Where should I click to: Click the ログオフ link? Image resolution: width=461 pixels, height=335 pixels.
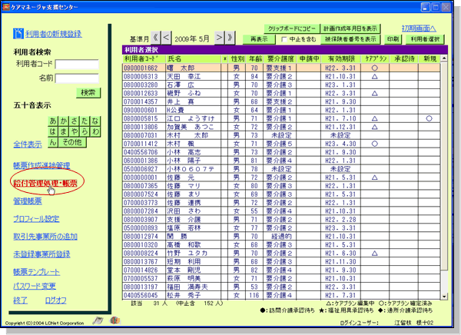tap(56, 300)
